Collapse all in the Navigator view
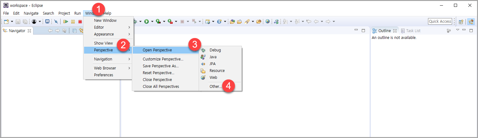This screenshot has height=138, width=478. (75, 31)
